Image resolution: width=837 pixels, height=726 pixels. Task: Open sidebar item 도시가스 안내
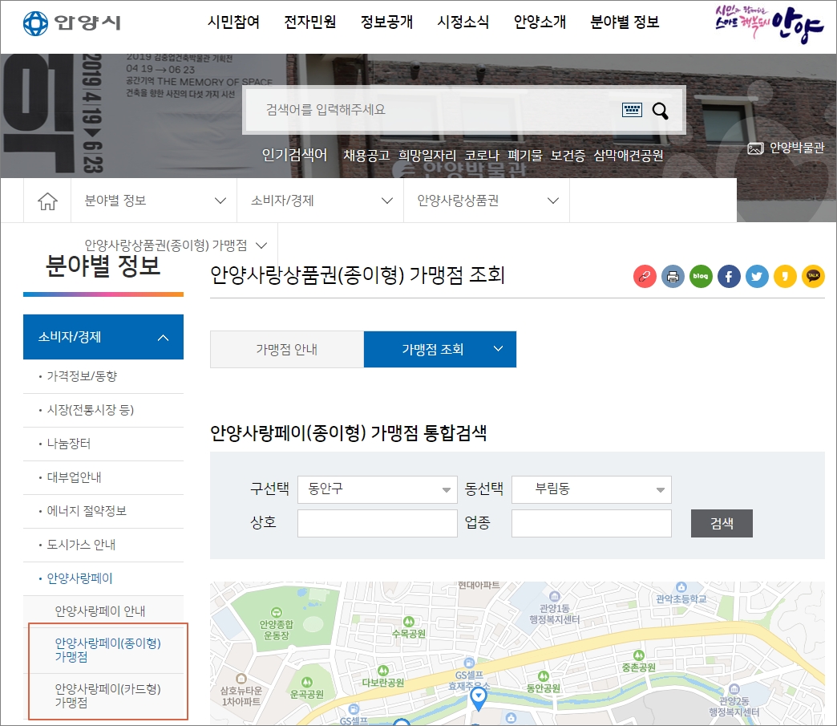81,545
